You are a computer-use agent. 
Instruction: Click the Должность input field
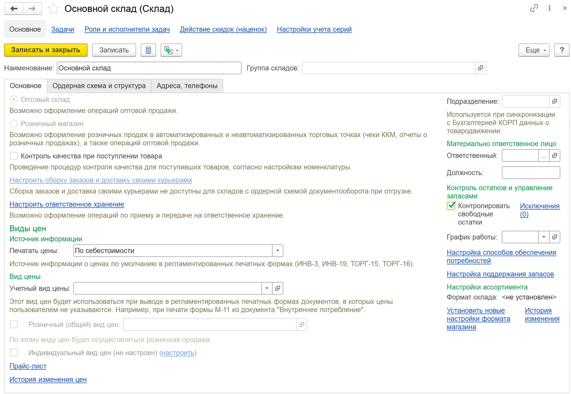point(531,173)
